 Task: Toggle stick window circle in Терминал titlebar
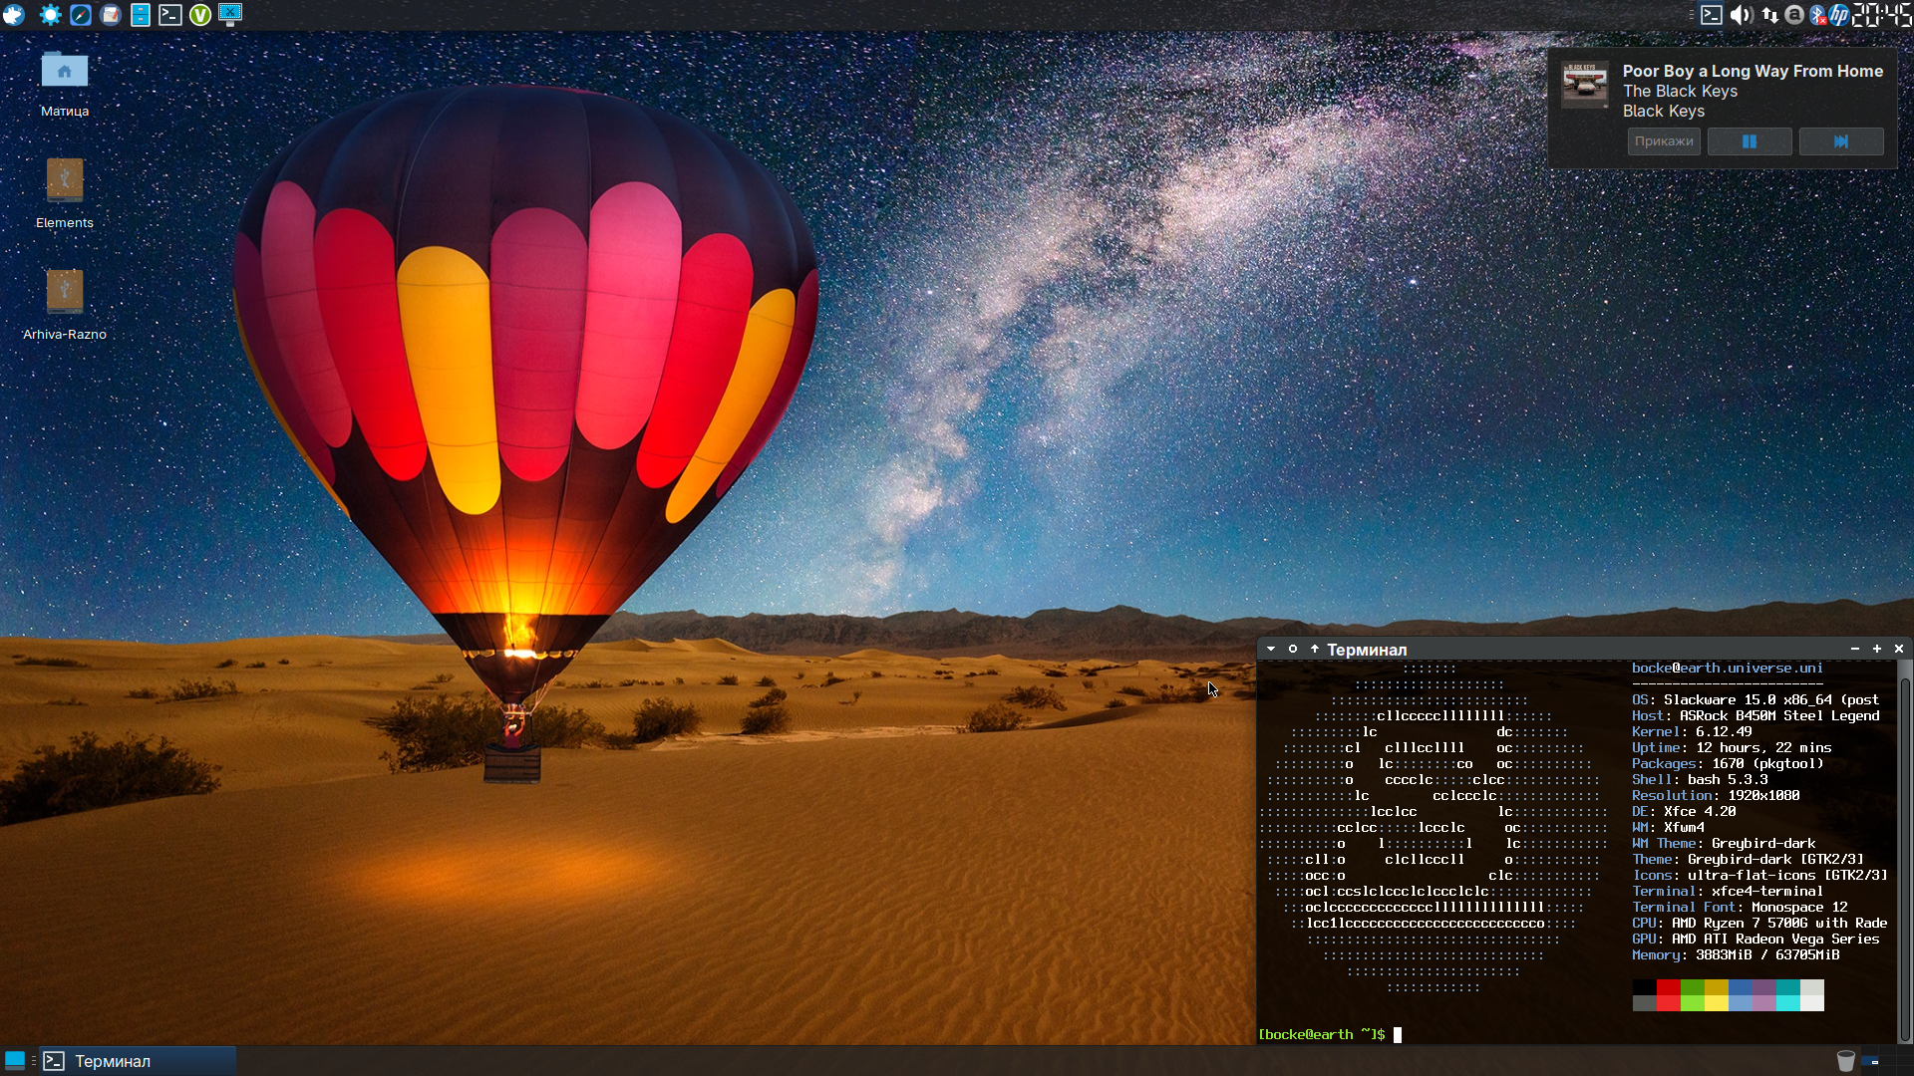[1293, 649]
